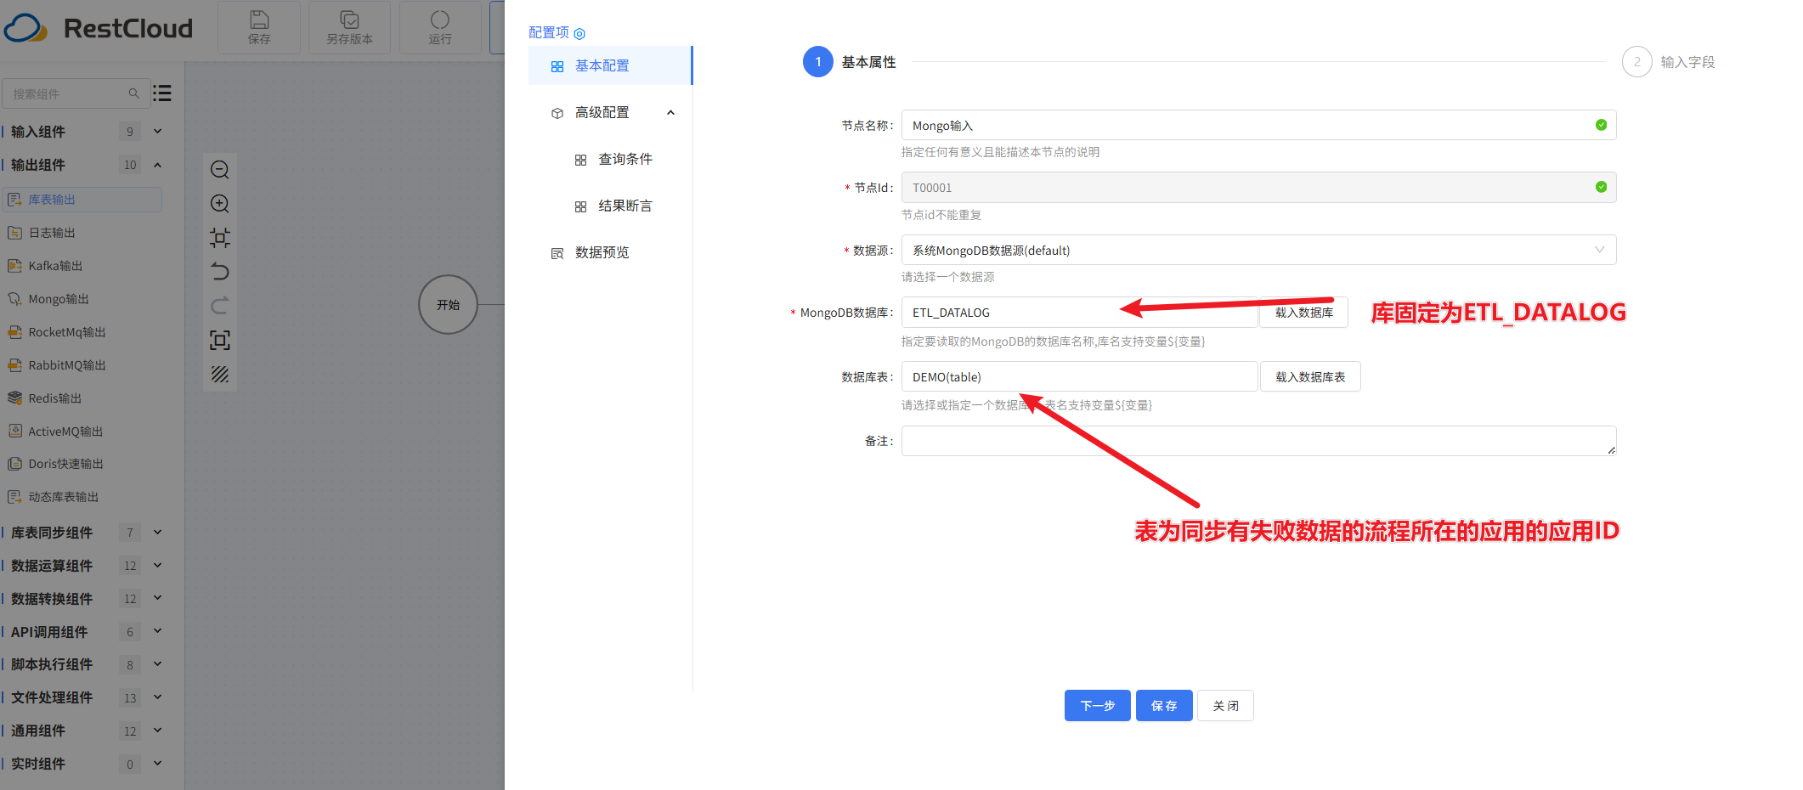This screenshot has height=790, width=1803.
Task: Go to step 1 基本属性
Action: [x=850, y=62]
